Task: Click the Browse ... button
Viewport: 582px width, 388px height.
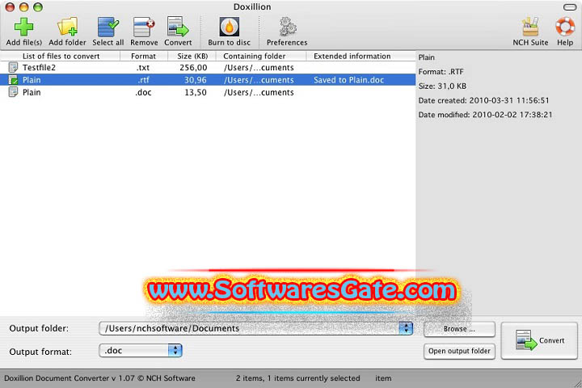Action: click(x=459, y=329)
